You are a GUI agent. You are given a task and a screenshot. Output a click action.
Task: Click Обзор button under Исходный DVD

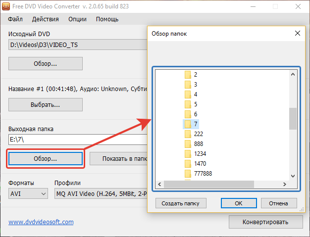coord(46,64)
